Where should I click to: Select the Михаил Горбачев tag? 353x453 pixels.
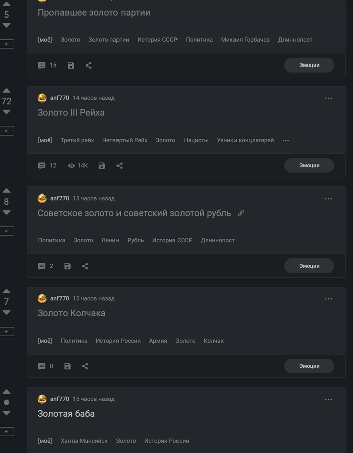click(x=245, y=40)
